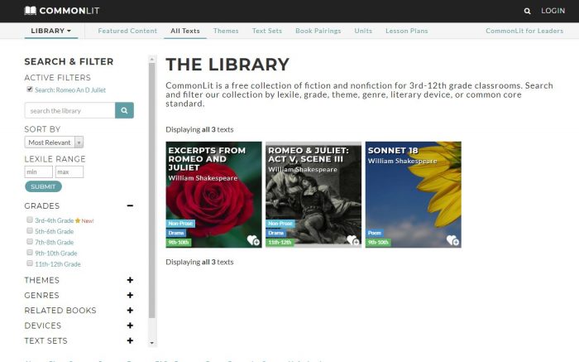Click the sidebar scroll up arrow
This screenshot has width=579, height=362.
pos(151,59)
